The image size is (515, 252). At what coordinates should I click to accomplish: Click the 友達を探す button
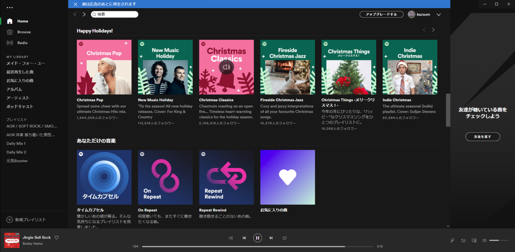(x=483, y=137)
